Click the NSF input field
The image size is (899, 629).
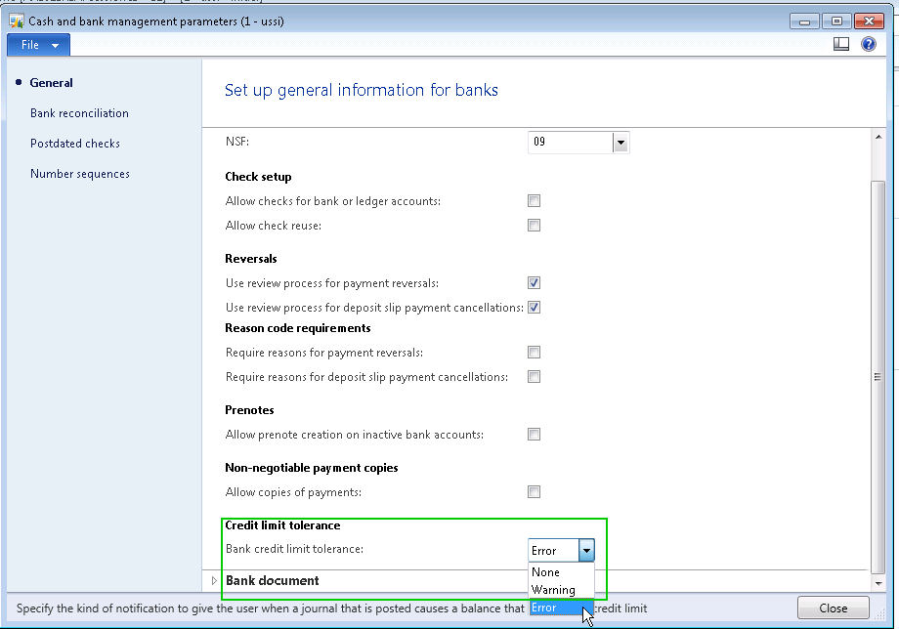click(570, 143)
